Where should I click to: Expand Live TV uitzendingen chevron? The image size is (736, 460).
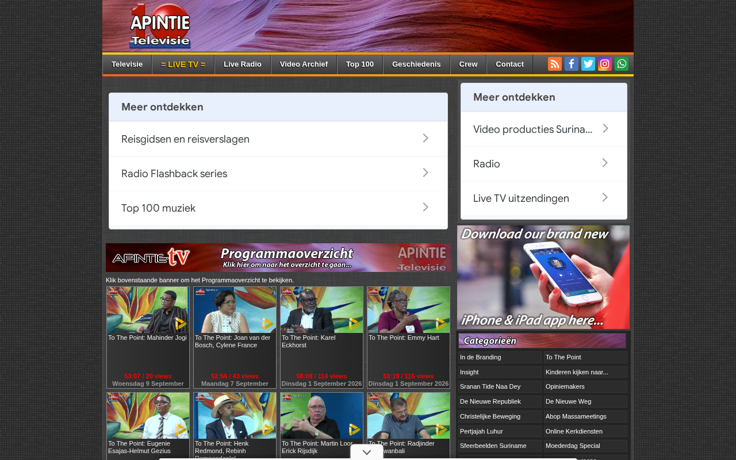pyautogui.click(x=605, y=197)
